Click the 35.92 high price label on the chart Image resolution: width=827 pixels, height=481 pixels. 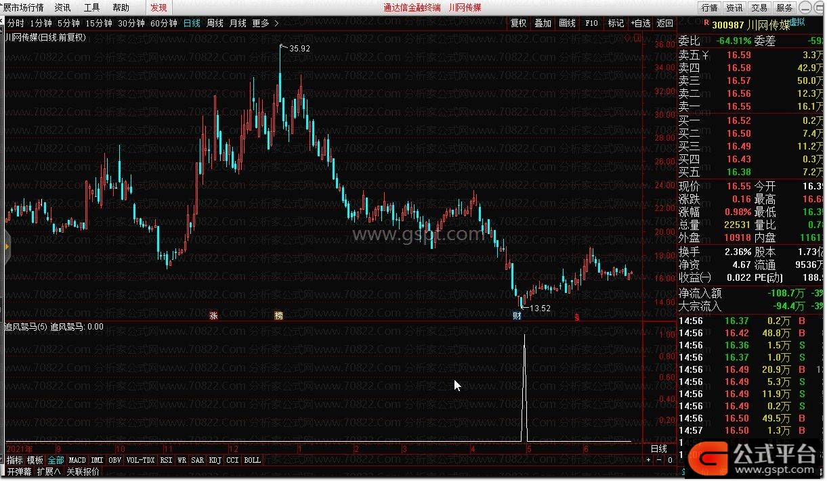299,49
